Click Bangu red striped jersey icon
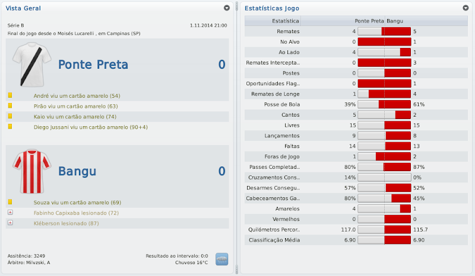Viewport: 475px width, 276px height. [x=30, y=171]
